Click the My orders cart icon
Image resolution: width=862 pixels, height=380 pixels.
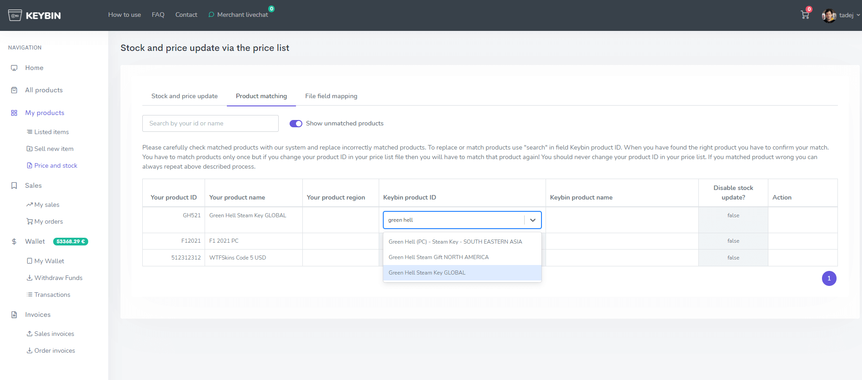tap(30, 221)
